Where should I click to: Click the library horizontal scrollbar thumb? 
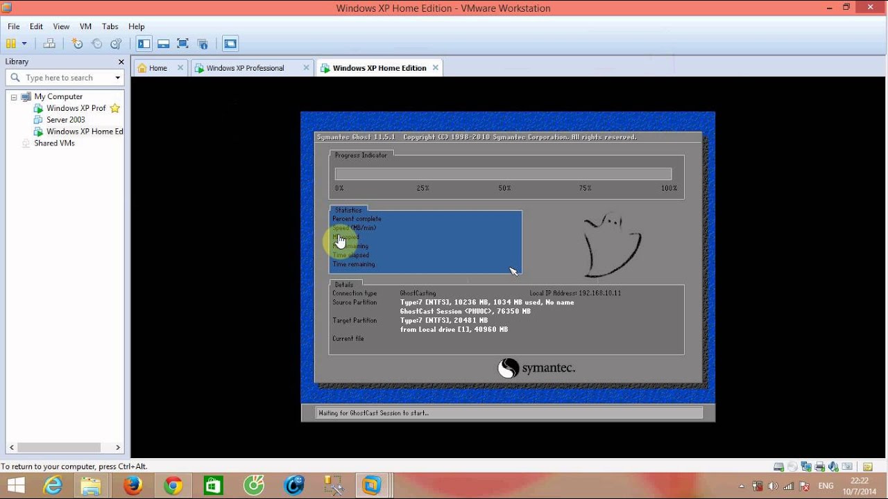tap(59, 448)
